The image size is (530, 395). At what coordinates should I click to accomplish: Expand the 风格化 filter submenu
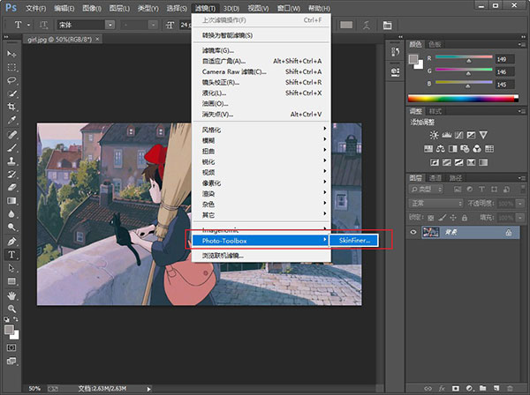[x=261, y=130]
